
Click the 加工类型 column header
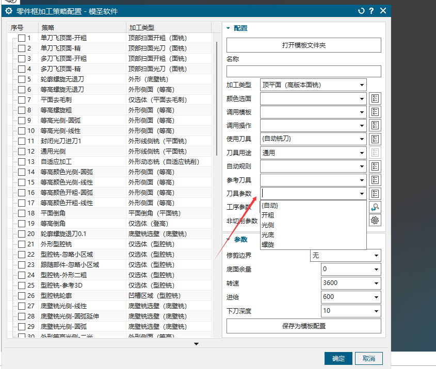(169, 28)
